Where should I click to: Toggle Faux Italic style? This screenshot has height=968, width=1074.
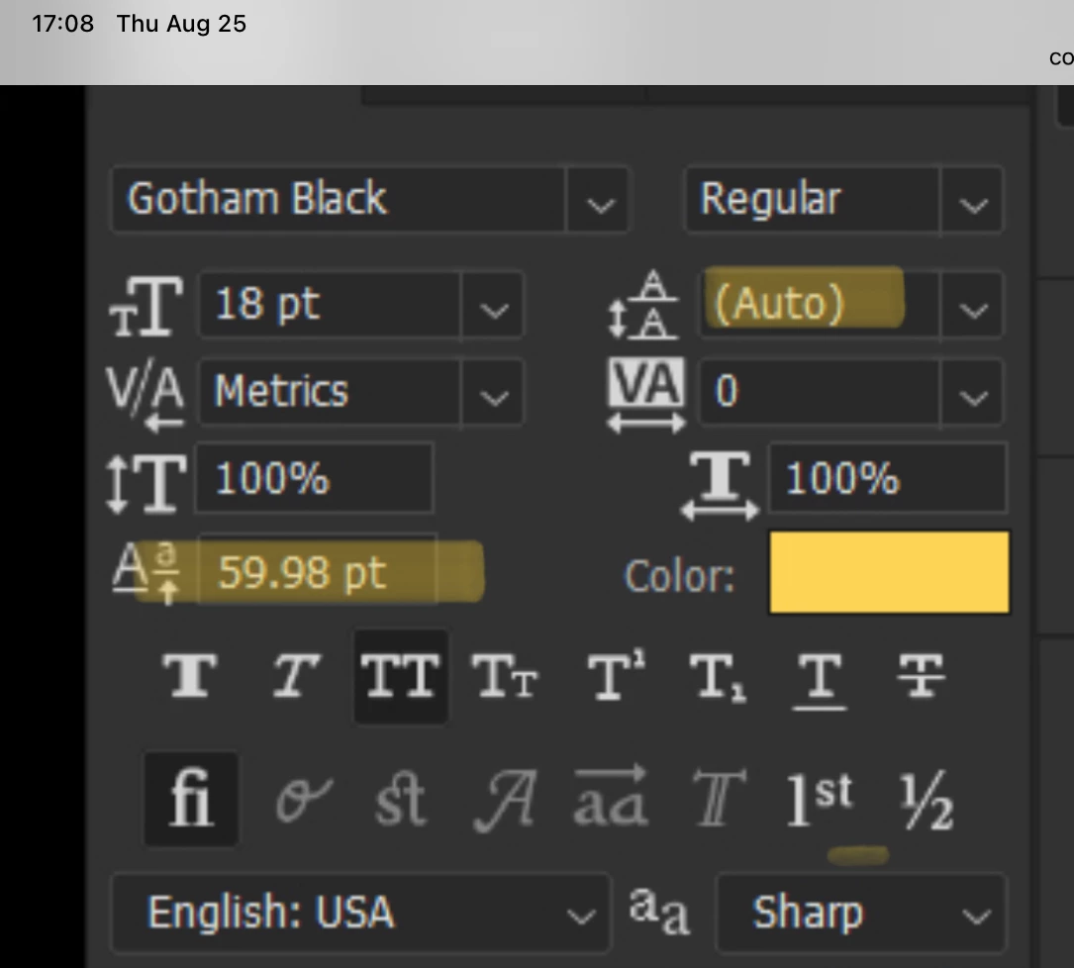(296, 675)
